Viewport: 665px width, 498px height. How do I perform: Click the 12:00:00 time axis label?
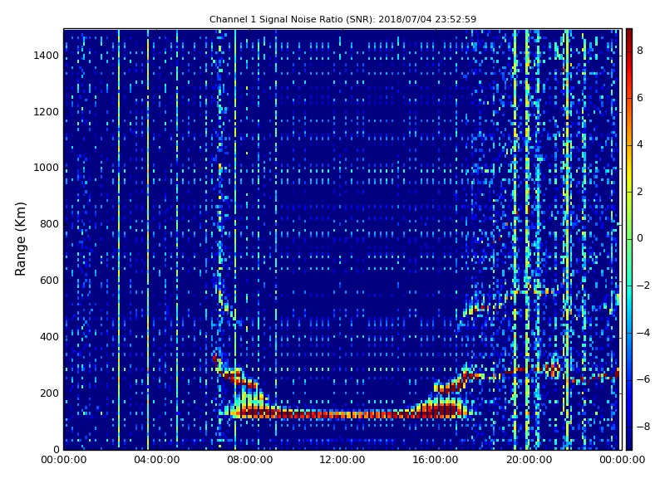(x=342, y=460)
